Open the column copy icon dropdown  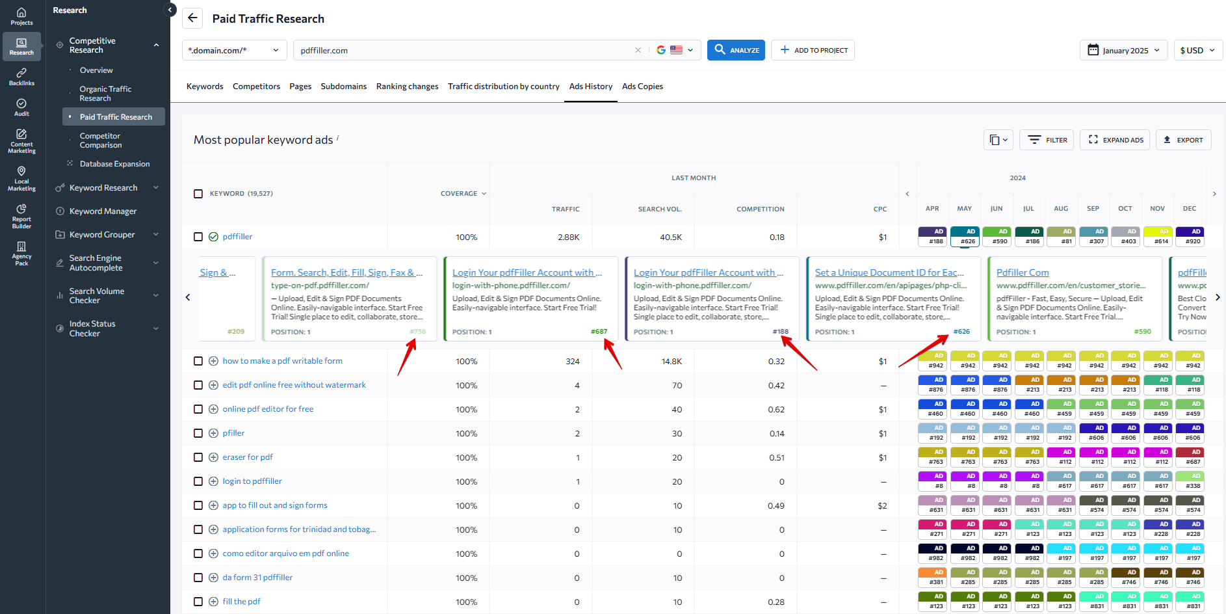point(998,140)
